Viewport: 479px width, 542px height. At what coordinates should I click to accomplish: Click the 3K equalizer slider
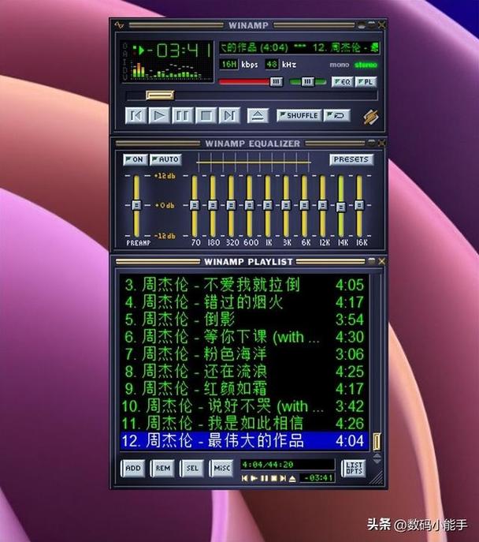coord(286,206)
